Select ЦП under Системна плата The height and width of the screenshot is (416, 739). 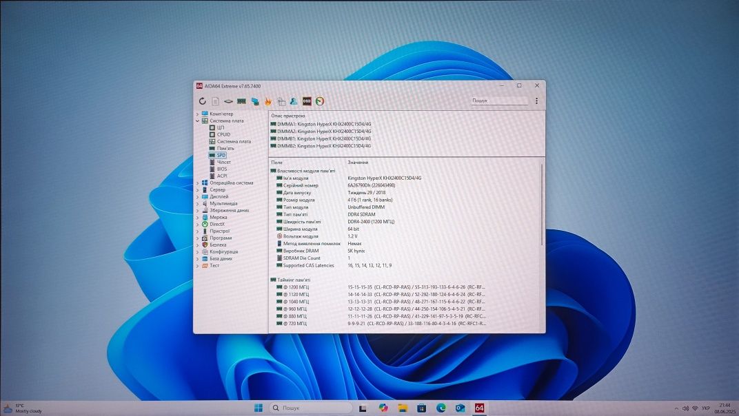[216, 127]
